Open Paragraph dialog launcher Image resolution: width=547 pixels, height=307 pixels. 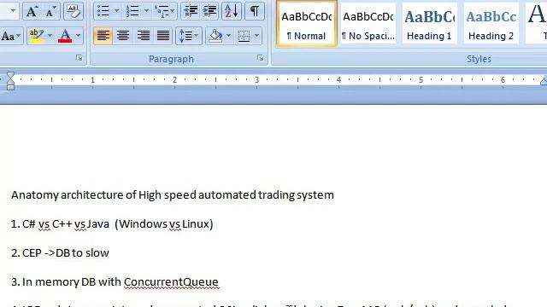pyautogui.click(x=260, y=58)
